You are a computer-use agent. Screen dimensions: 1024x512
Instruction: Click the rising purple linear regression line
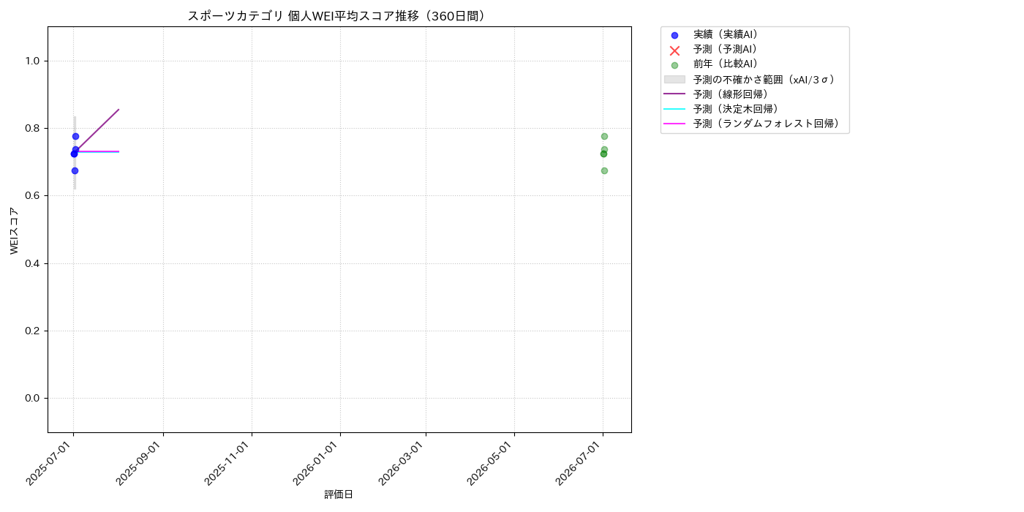click(x=99, y=129)
